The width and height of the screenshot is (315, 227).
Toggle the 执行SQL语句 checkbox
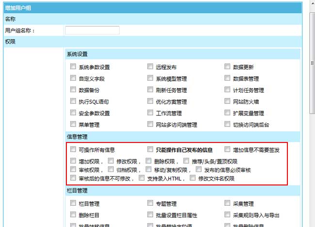click(73, 101)
